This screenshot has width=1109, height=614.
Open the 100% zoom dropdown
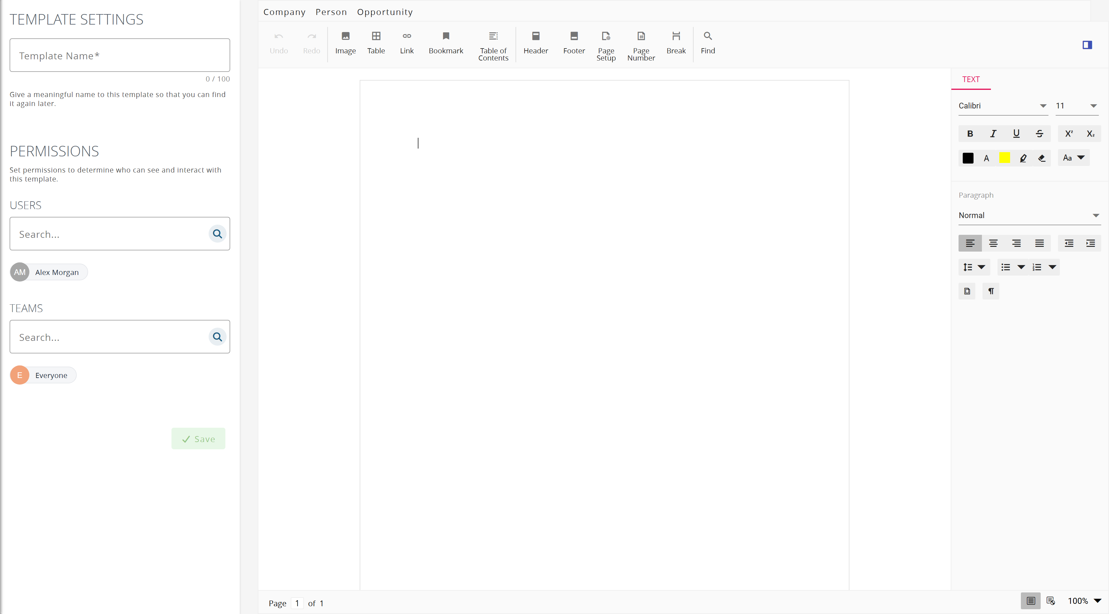pos(1084,601)
